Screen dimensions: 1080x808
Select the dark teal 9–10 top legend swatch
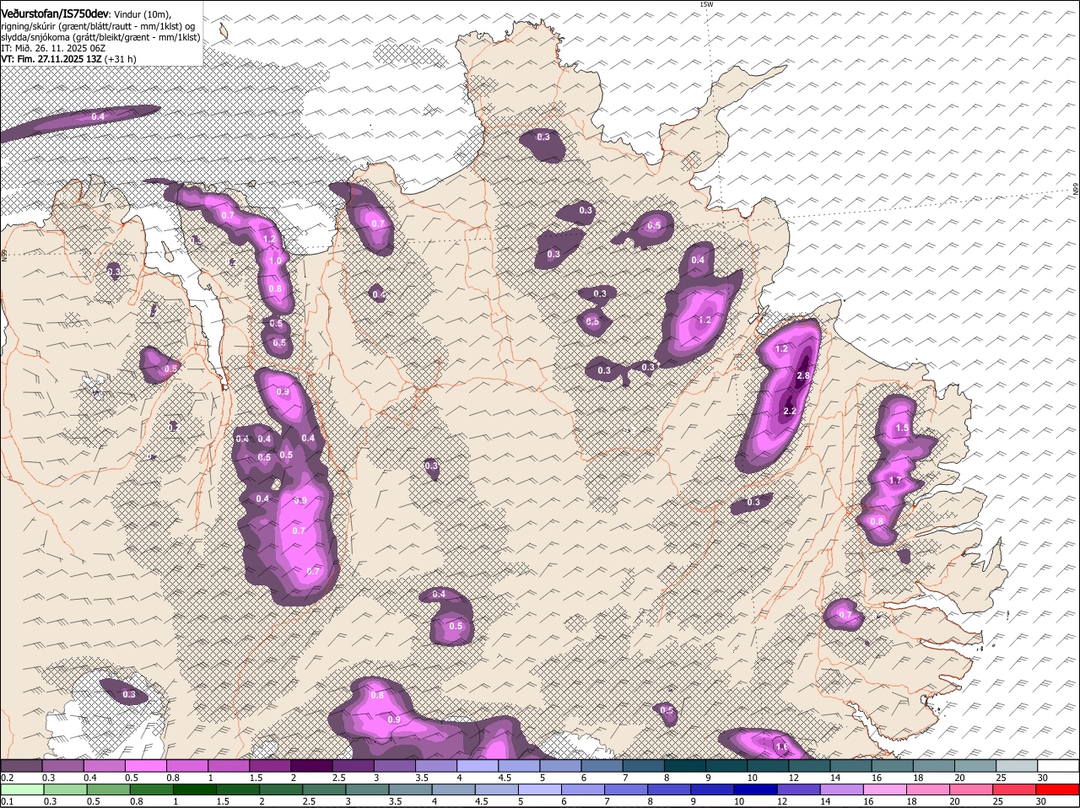click(x=726, y=766)
